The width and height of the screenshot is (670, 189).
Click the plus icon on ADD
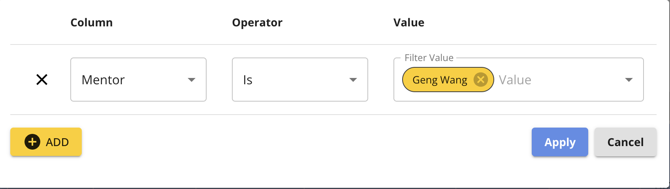coord(32,142)
